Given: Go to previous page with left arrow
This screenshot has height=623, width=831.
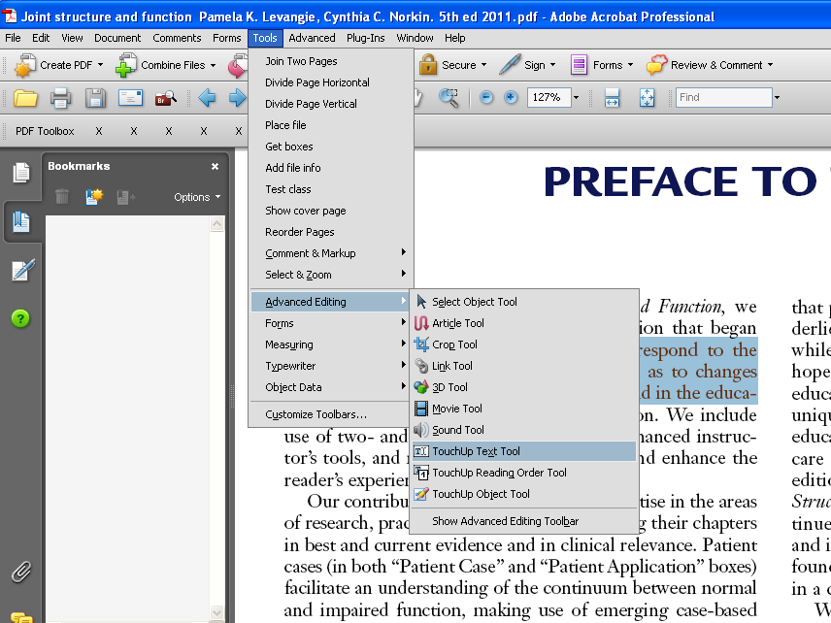Looking at the screenshot, I should pyautogui.click(x=207, y=97).
